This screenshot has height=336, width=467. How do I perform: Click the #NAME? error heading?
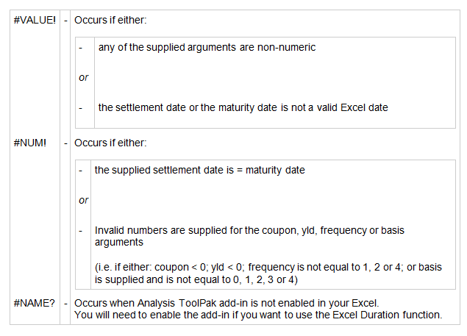pos(34,303)
